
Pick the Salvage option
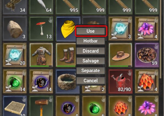tap(91, 61)
